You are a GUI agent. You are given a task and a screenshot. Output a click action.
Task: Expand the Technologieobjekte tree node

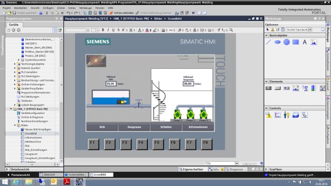tap(15, 64)
